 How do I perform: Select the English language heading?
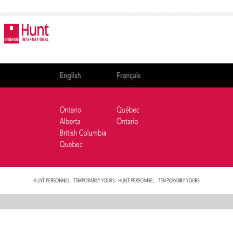pyautogui.click(x=70, y=76)
